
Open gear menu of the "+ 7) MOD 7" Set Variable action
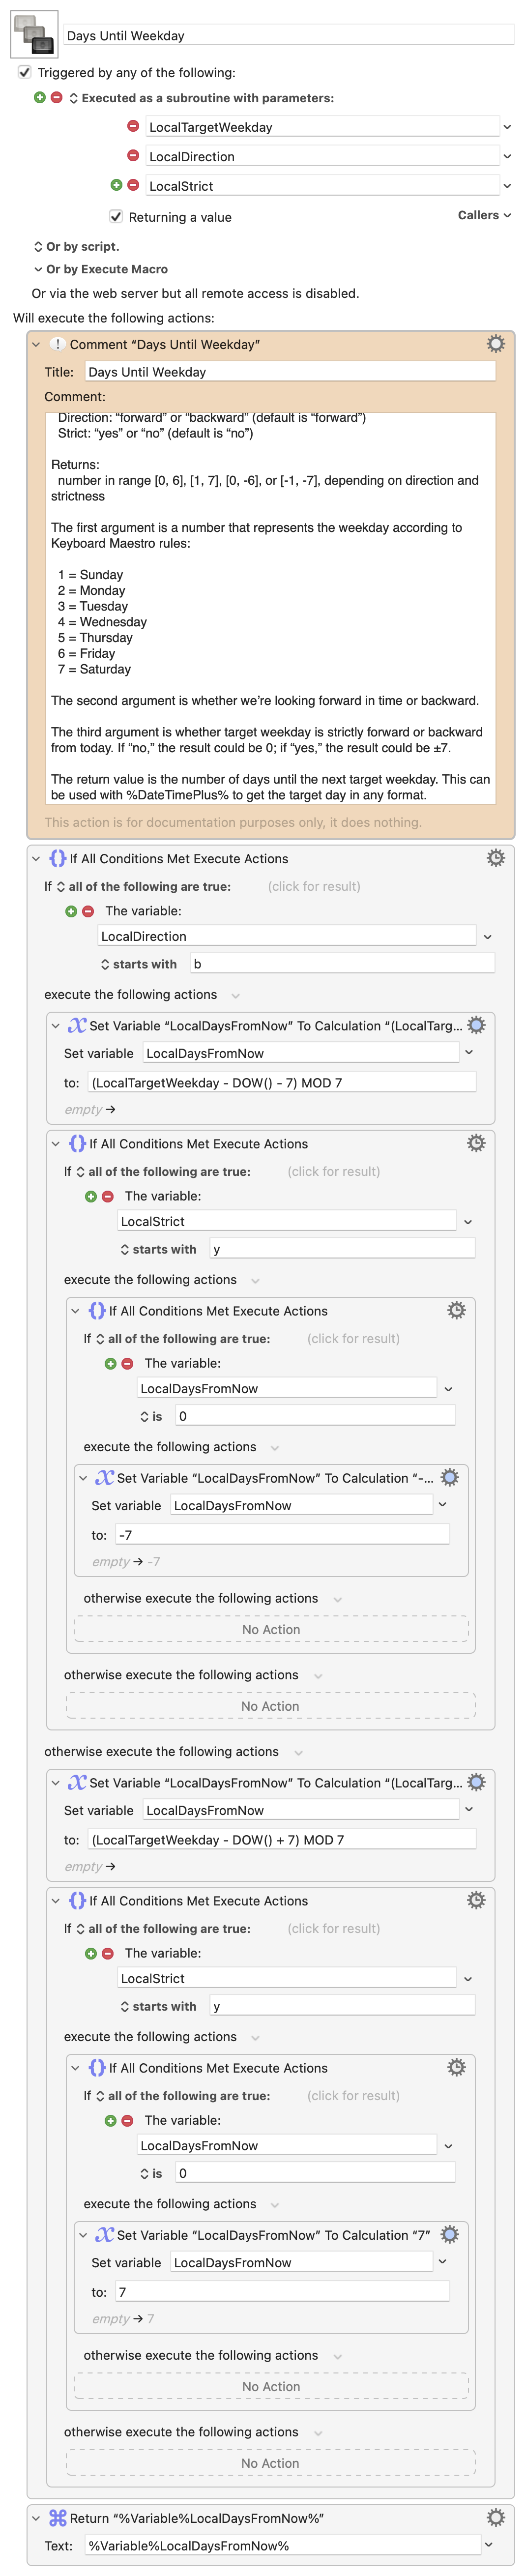[477, 1782]
